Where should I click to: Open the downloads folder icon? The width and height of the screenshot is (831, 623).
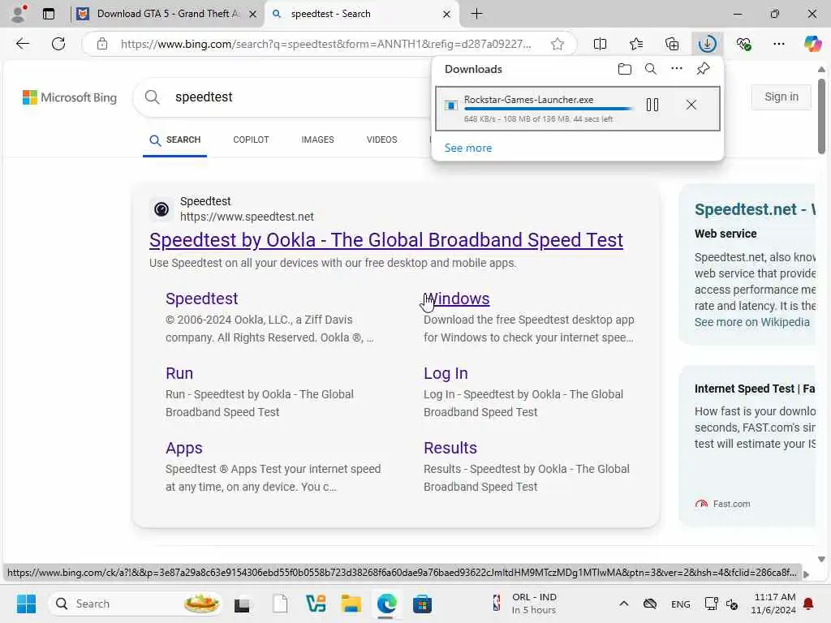[624, 69]
